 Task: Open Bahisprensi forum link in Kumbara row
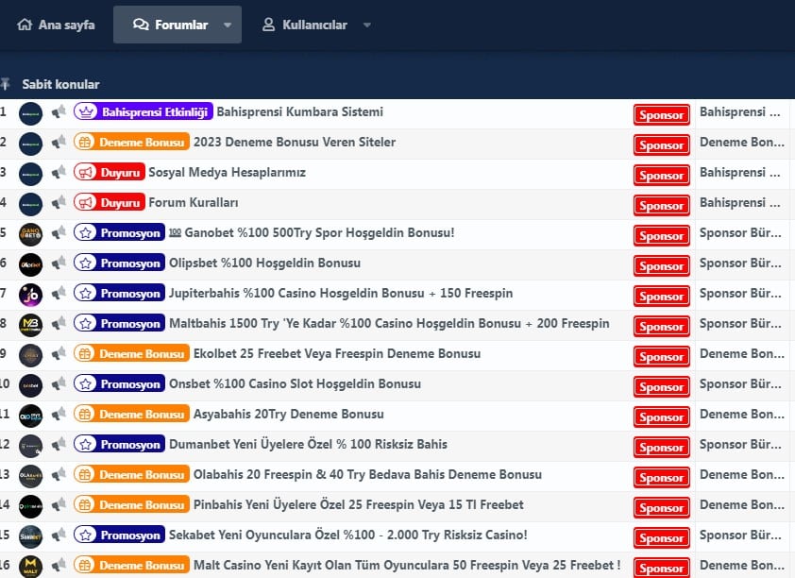[739, 111]
